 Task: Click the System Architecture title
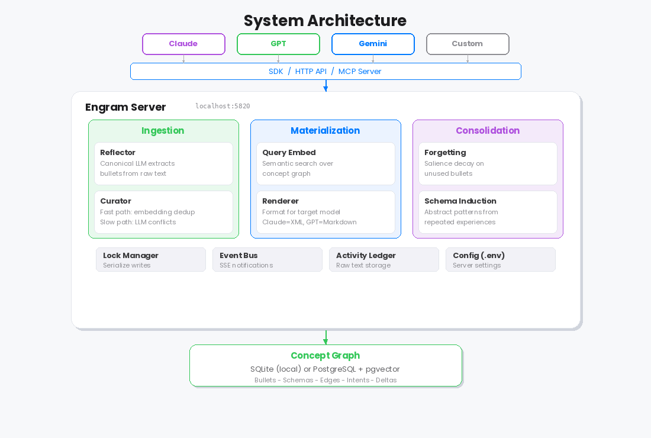325,21
